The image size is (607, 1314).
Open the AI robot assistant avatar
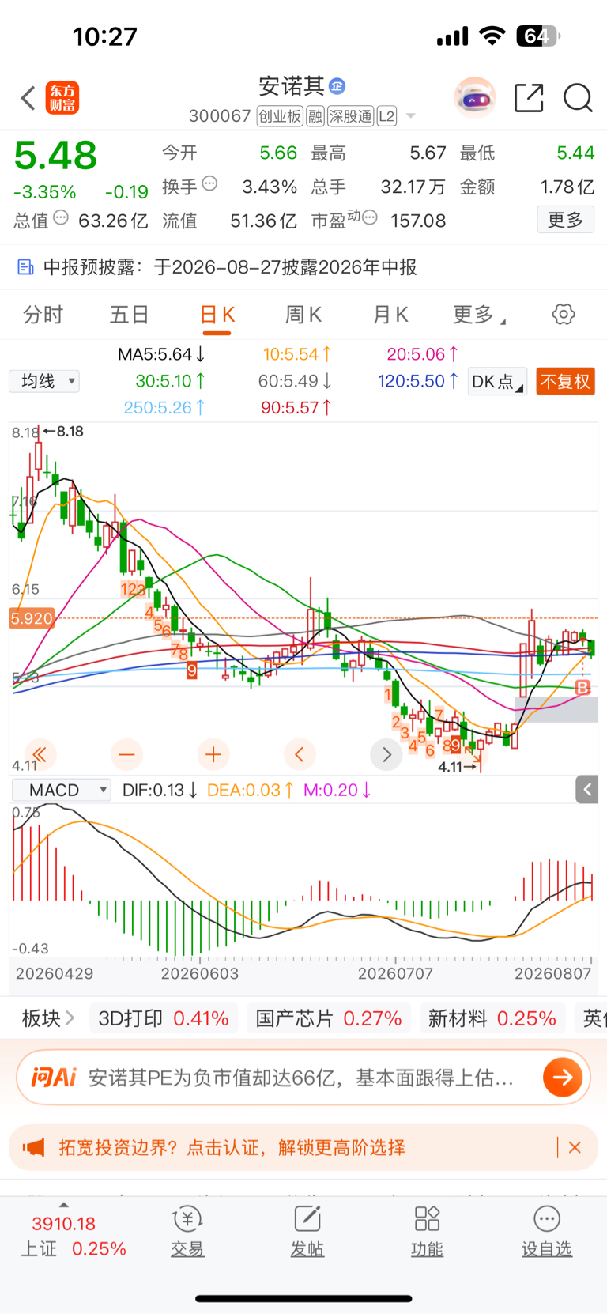coord(475,98)
